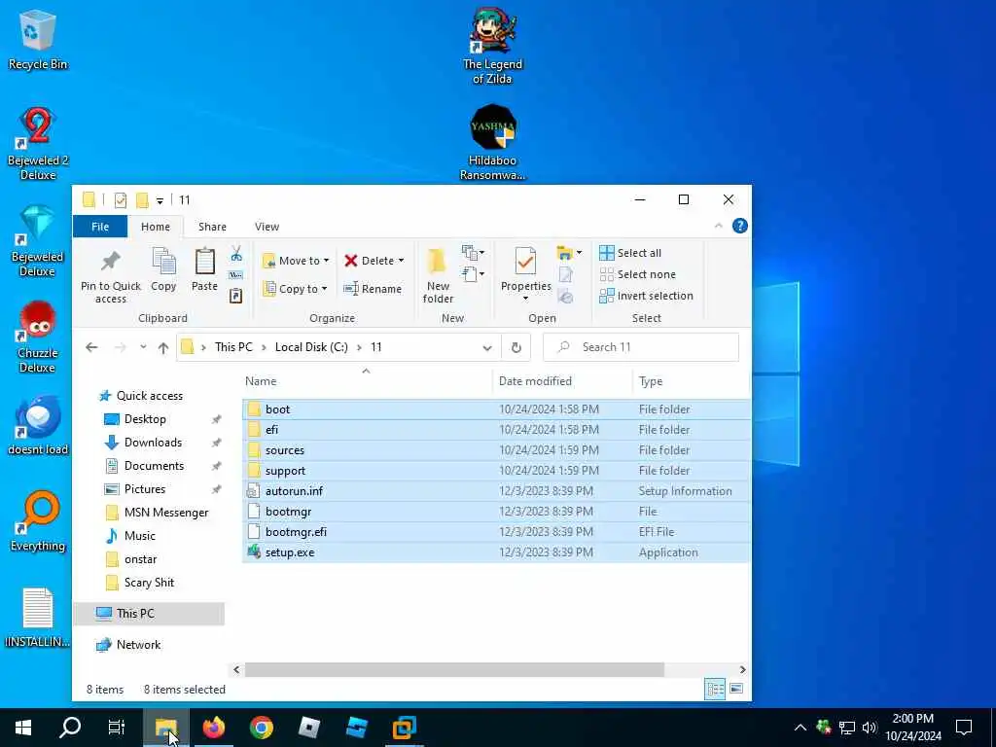The image size is (996, 747).
Task: Open Chrome from the taskbar
Action: coord(261,728)
